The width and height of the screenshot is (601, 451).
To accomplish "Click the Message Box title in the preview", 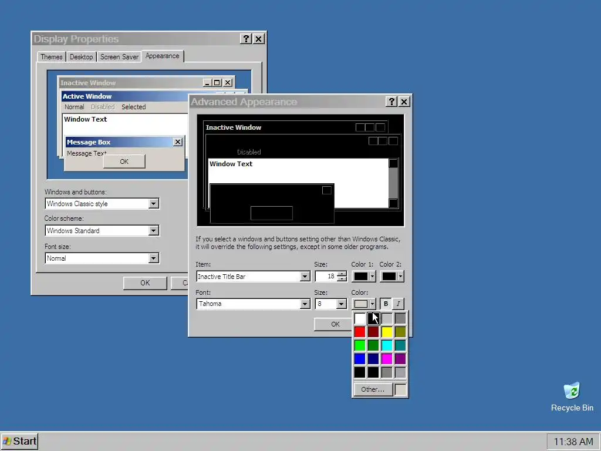I will click(x=89, y=142).
